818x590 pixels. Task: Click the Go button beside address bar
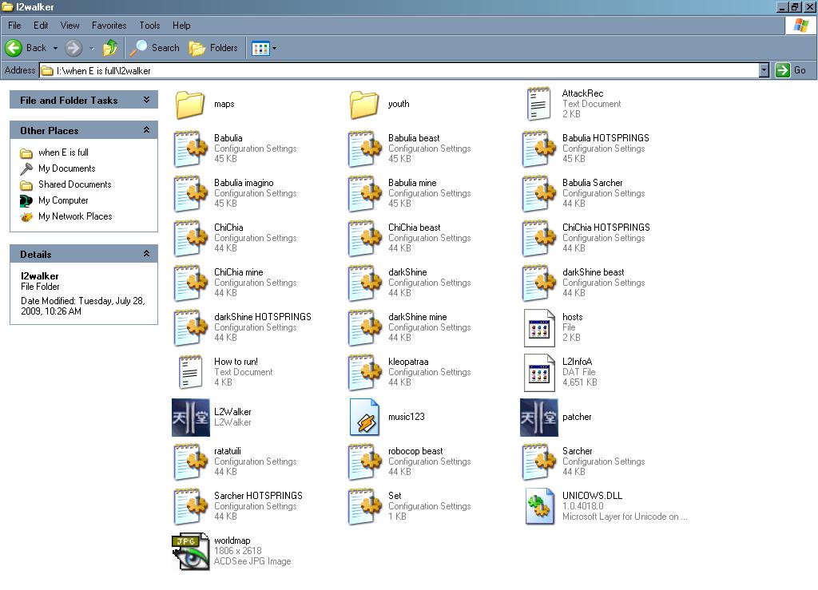click(790, 70)
